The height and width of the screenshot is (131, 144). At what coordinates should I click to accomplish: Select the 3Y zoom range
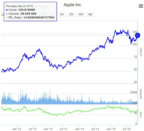pos(62,14)
